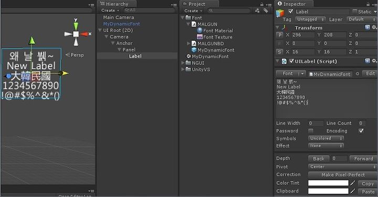The width and height of the screenshot is (378, 197).
Task: Click the Hierarchy search field
Action: pyautogui.click(x=149, y=10)
